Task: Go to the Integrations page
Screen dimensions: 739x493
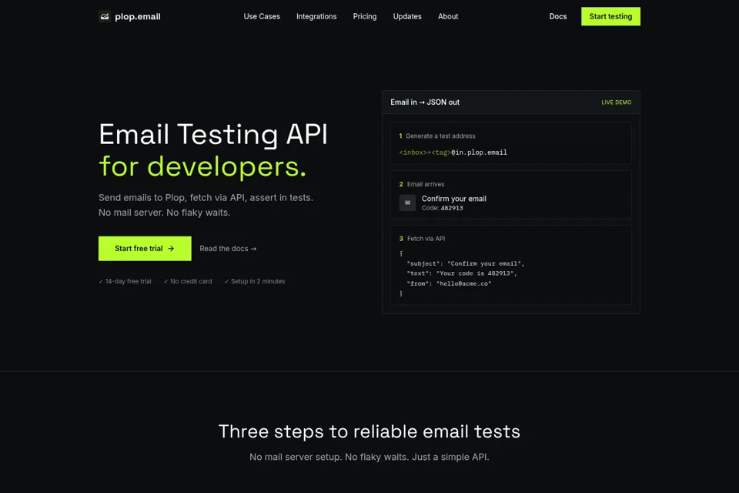Action: click(316, 16)
